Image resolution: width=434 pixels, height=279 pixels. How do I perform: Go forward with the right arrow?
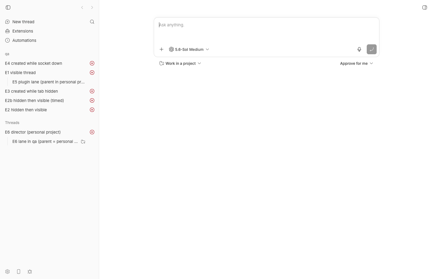92,7
